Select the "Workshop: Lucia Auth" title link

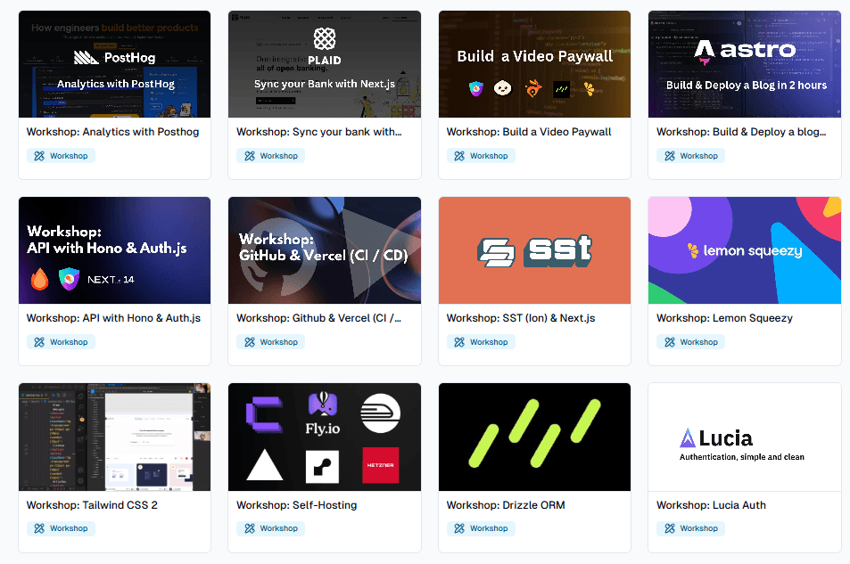point(711,505)
